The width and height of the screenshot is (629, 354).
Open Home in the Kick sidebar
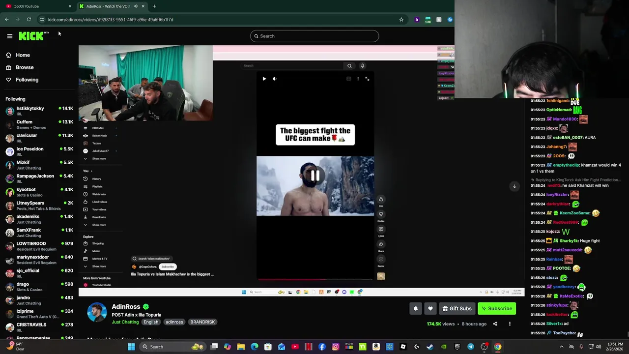[18, 55]
